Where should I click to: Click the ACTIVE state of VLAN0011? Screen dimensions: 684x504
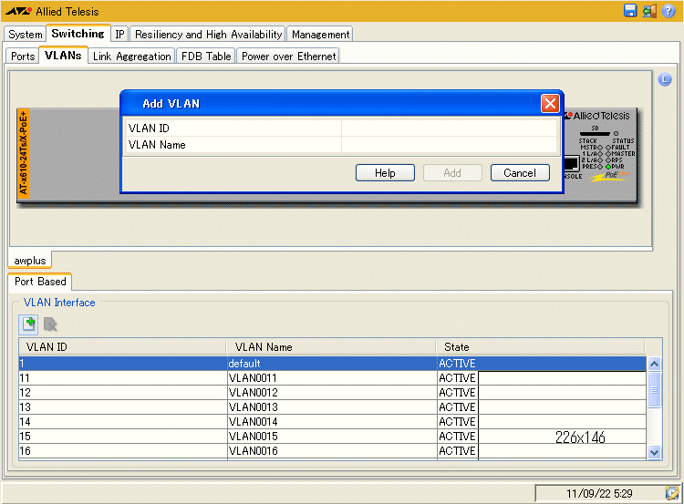click(x=457, y=378)
